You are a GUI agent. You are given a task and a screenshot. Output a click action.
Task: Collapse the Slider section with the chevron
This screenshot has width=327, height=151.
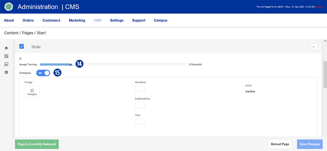coord(313,47)
